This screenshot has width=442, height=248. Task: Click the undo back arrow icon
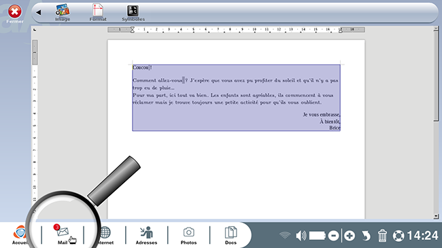coord(366,236)
